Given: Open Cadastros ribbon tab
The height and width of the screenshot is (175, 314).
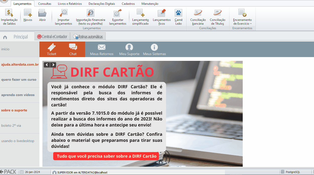Looking at the screenshot, I should (x=128, y=4).
